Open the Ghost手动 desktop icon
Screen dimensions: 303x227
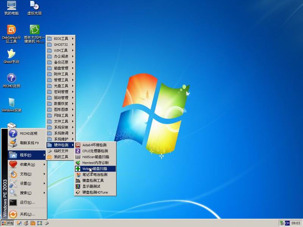pos(11,55)
